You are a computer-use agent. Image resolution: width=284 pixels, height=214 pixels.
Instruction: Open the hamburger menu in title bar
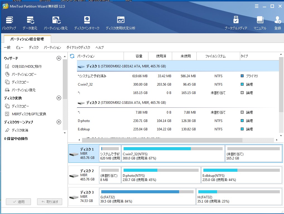click(x=256, y=6)
